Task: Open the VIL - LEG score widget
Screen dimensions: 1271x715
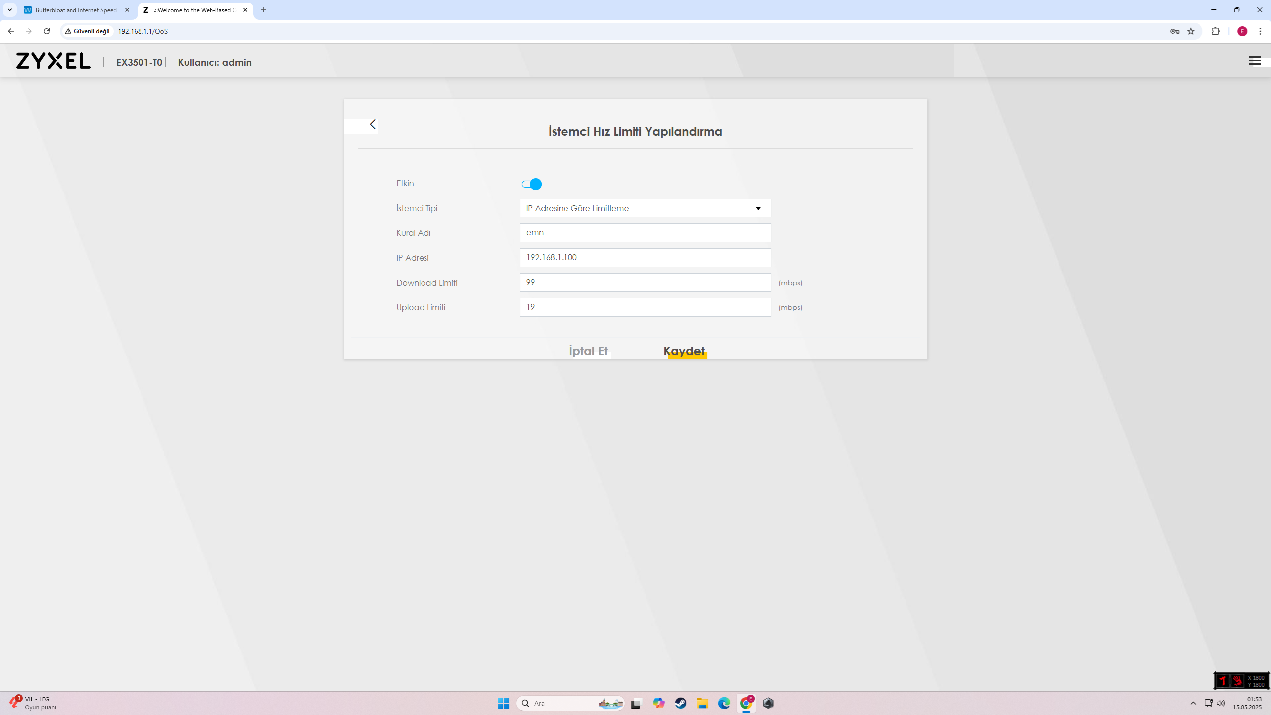Action: point(33,703)
